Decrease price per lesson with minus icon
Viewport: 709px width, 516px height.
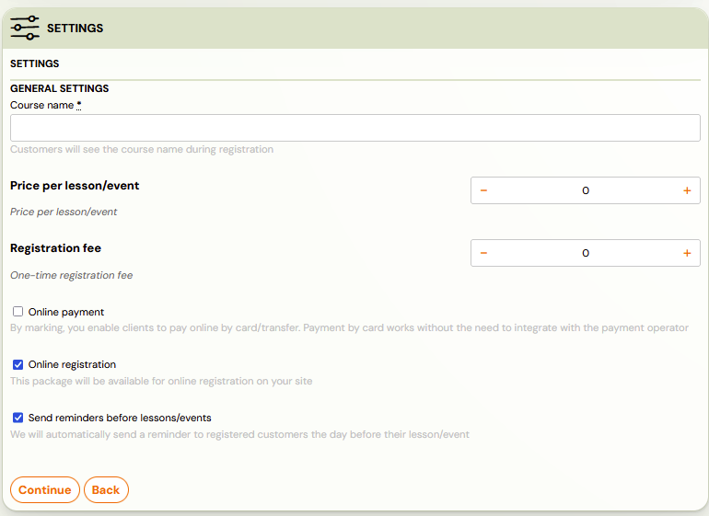[x=483, y=190]
